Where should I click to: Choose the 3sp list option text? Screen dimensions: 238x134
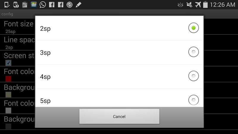45,53
